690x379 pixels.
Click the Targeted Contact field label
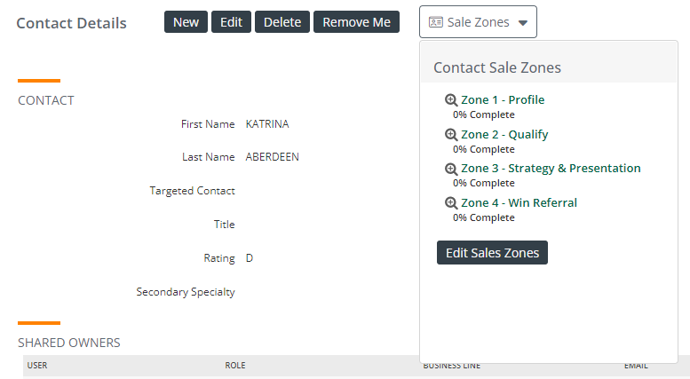(192, 191)
